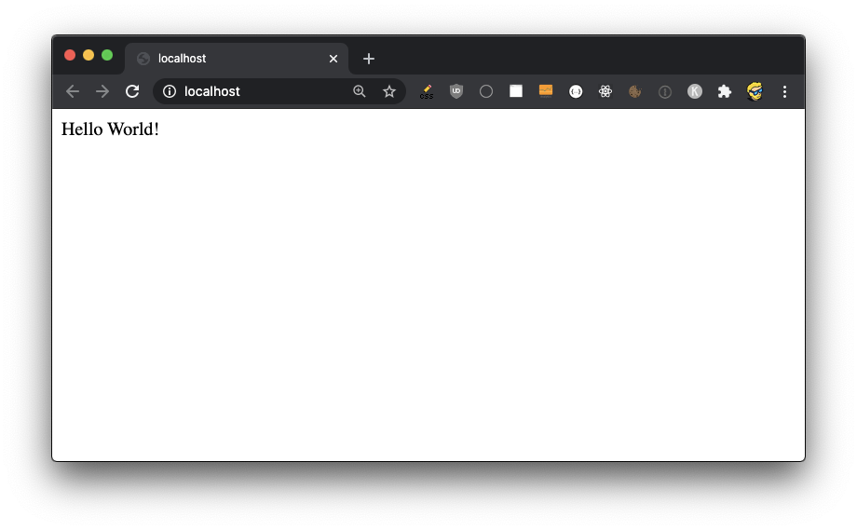857x530 pixels.
Task: View site information for localhost
Action: click(170, 91)
